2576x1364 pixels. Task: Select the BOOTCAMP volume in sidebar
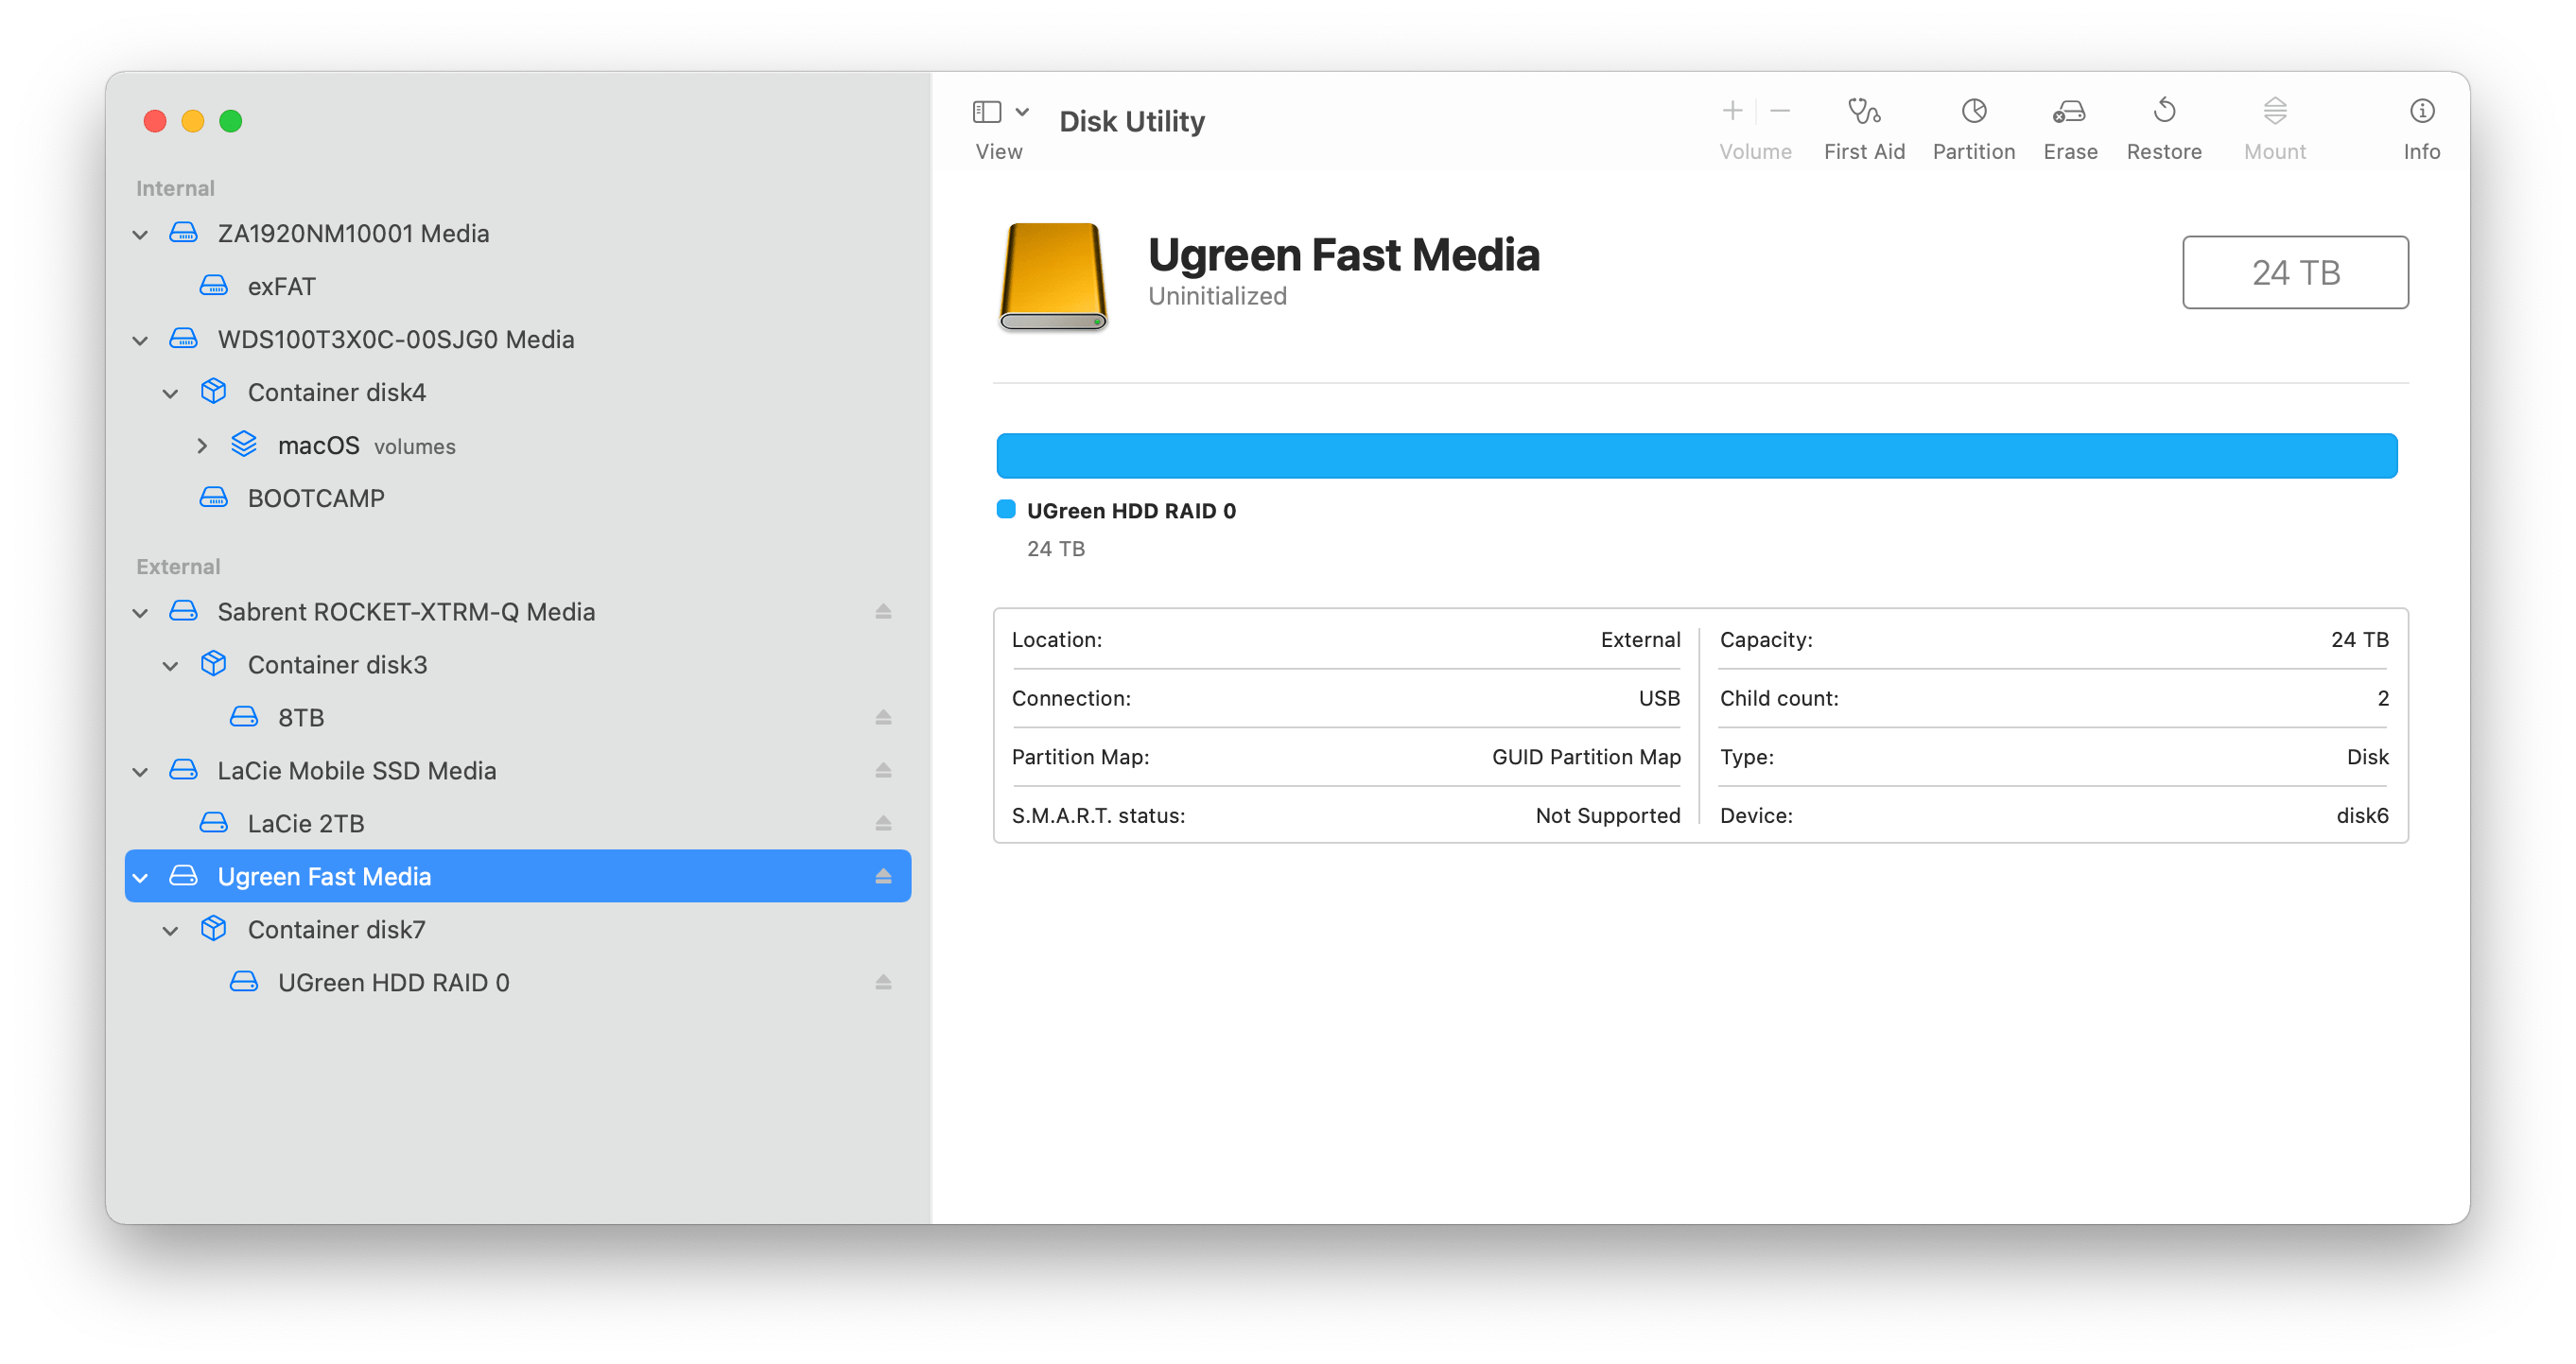click(315, 497)
